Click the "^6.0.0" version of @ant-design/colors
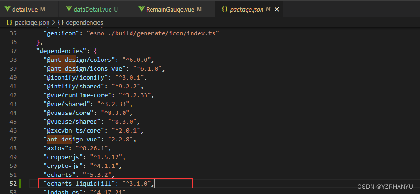The height and width of the screenshot is (194, 420). point(138,60)
